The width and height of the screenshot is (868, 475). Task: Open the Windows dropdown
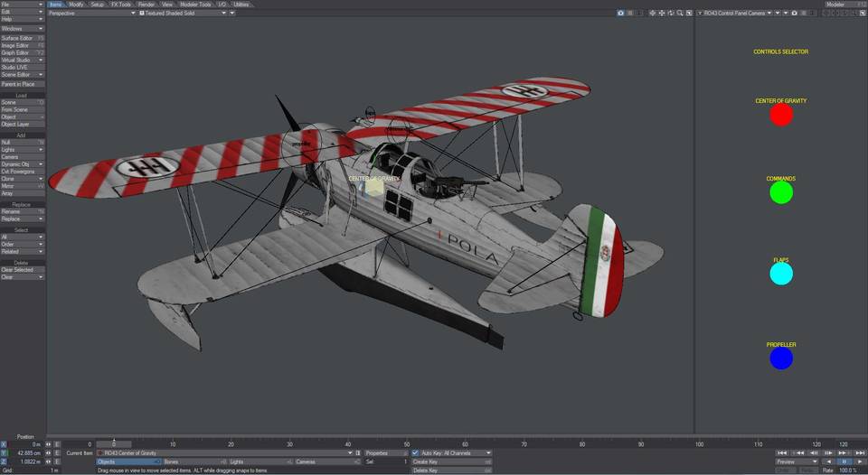[x=22, y=28]
